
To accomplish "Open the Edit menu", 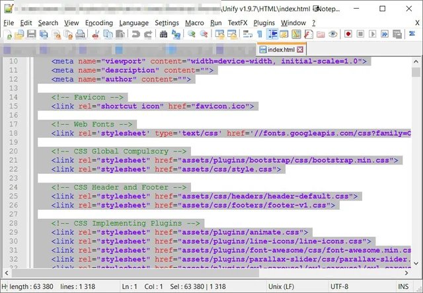I will click(26, 23).
